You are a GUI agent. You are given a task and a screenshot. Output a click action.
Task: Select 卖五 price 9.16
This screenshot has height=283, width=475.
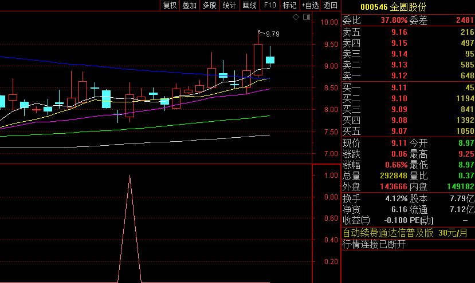(399, 32)
